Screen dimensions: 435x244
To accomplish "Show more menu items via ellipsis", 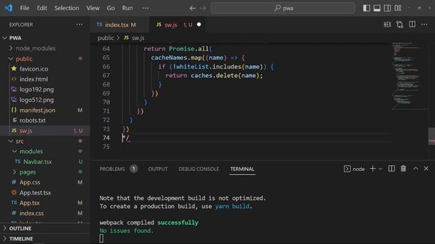I will point(145,8).
